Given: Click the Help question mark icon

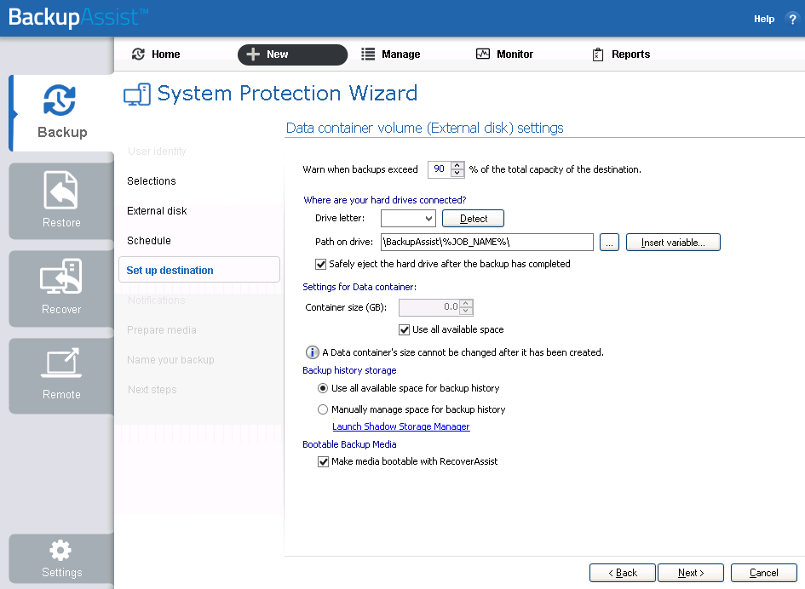Looking at the screenshot, I should click(x=791, y=19).
